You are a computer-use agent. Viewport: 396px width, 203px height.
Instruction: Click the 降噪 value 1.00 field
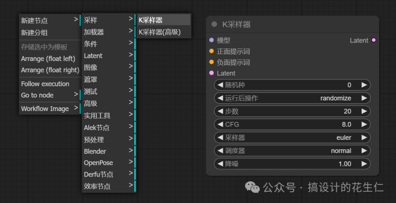(x=345, y=164)
